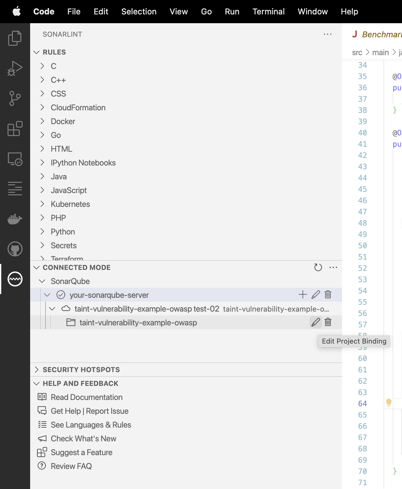This screenshot has width=402, height=489.
Task: Edit the your-sonarqube-server connection
Action: click(x=316, y=295)
